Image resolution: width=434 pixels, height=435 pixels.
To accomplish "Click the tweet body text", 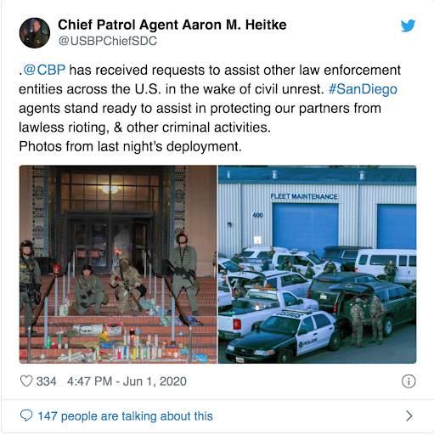I will [210, 108].
